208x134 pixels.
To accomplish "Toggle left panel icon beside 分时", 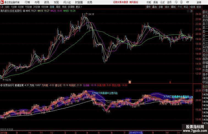I will [x=2, y=7].
